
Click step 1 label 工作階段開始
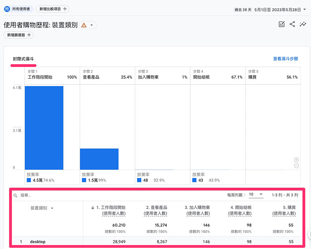click(40, 77)
